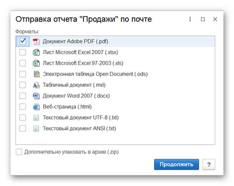
Task: Uncheck the Adobe PDF format checkbox
Action: pos(23,41)
